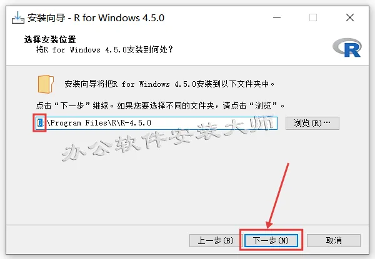Click the 点击下一步继续 instruction line
Viewport: 375px width, 259px height.
click(160, 105)
